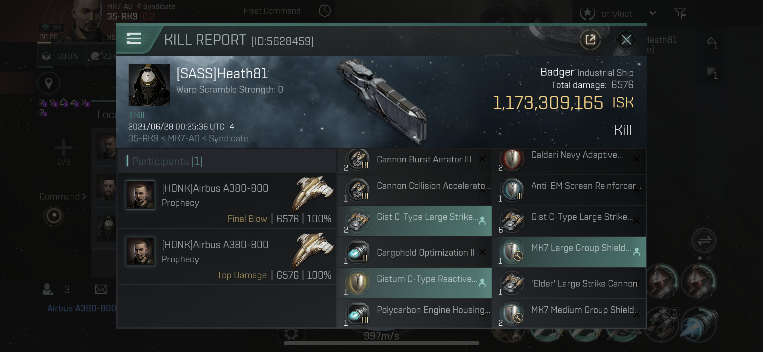Select the highlighted MK7 Large Group Shield item
This screenshot has width=763, height=352.
click(x=569, y=252)
